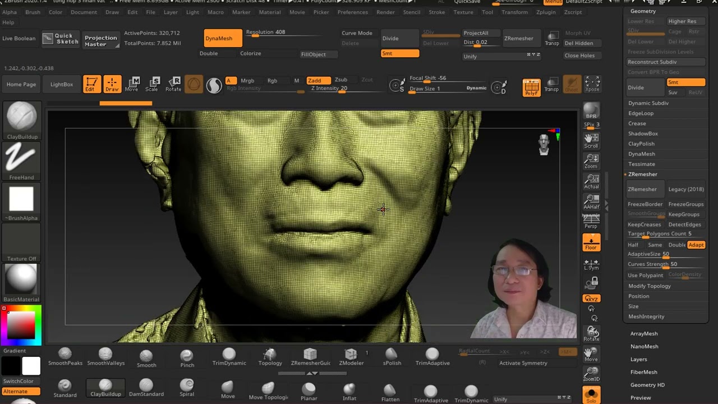Open the BasicMaterial selector
This screenshot has height=404, width=718.
click(22, 283)
